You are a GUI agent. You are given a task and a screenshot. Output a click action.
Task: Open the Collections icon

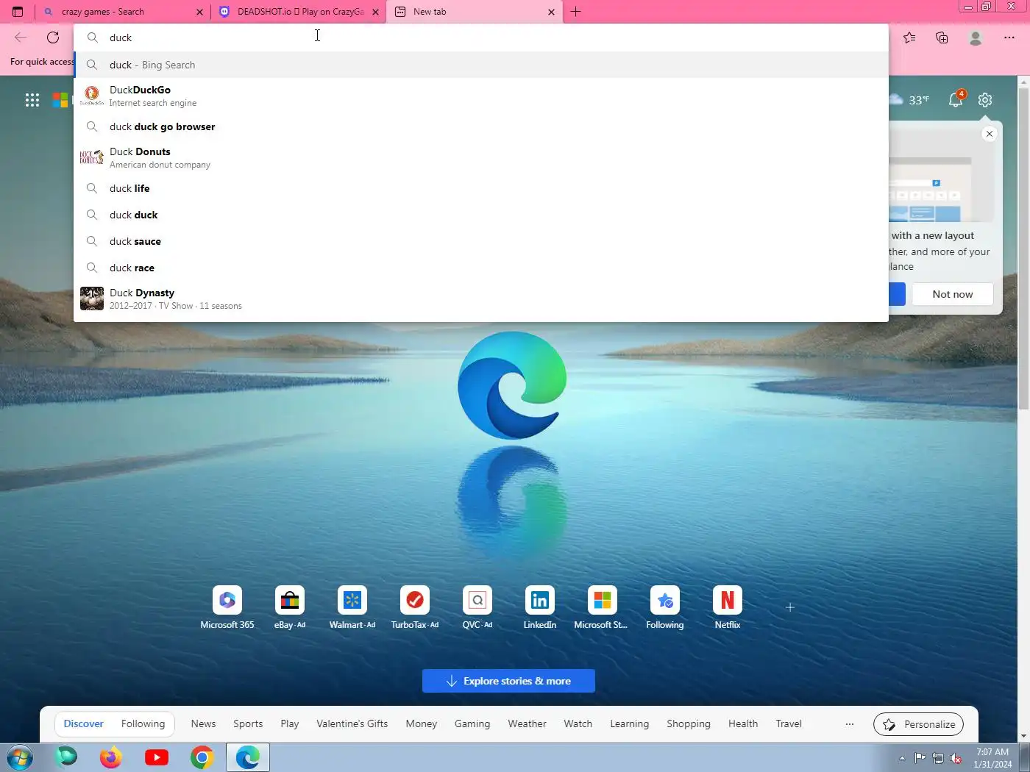pyautogui.click(x=942, y=37)
